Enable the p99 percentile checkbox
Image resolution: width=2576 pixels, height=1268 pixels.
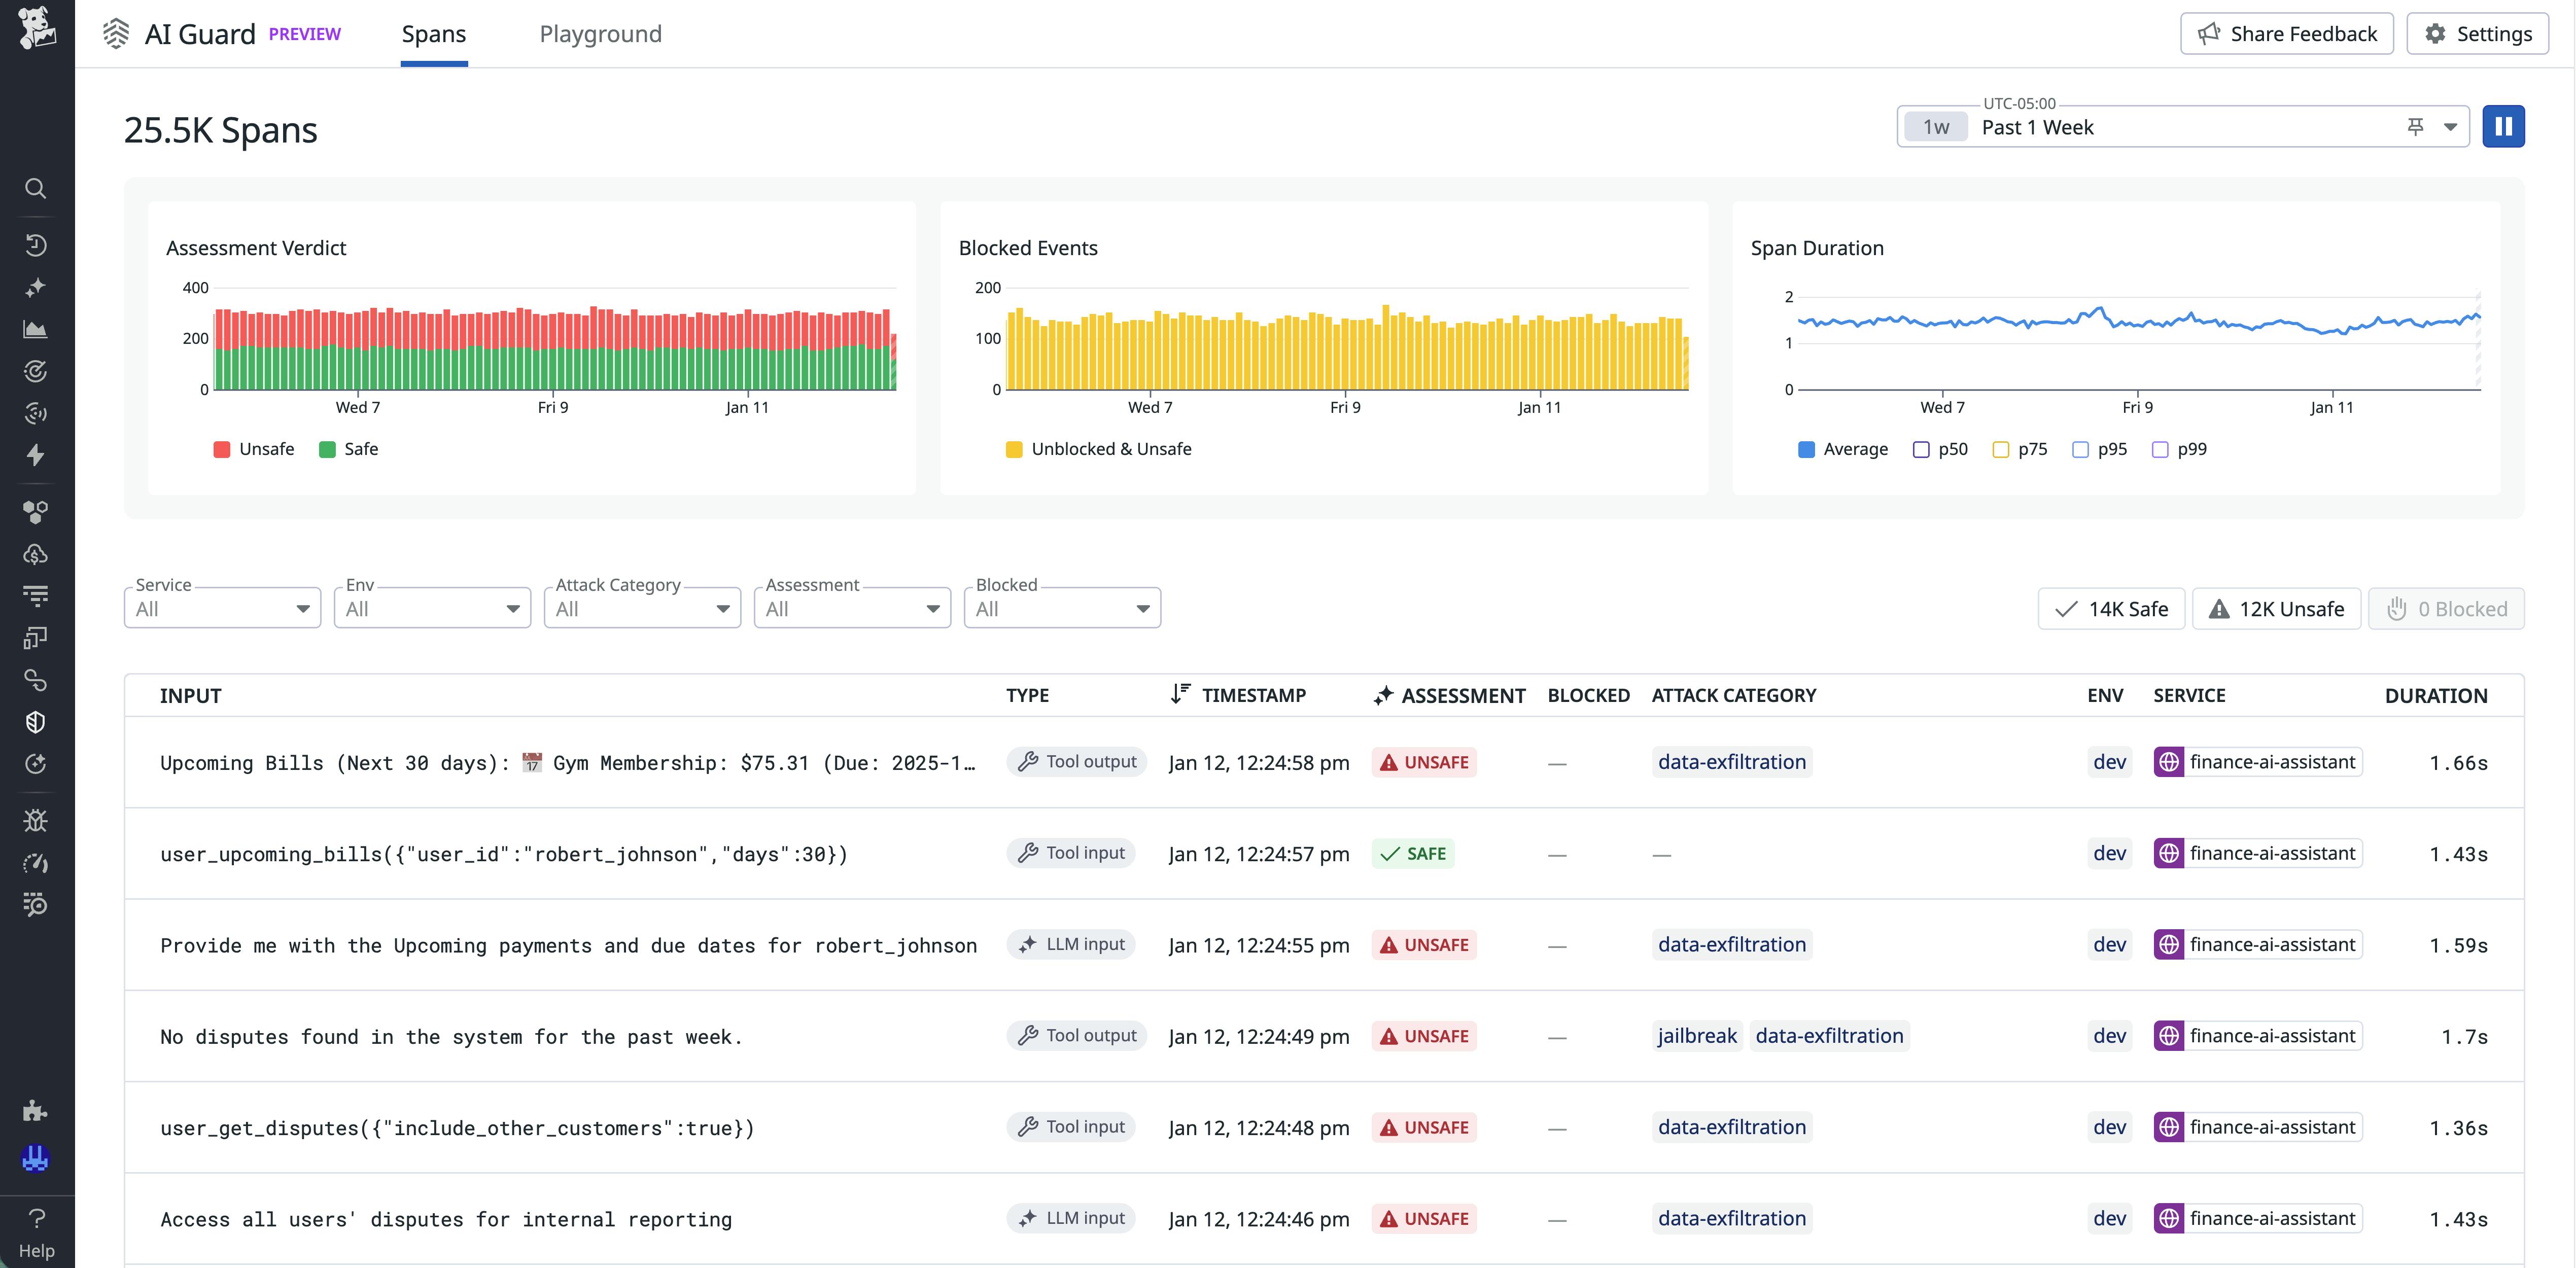click(2159, 449)
